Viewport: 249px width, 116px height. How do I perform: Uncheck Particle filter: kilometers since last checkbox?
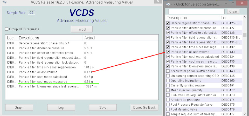[x=168, y=66]
